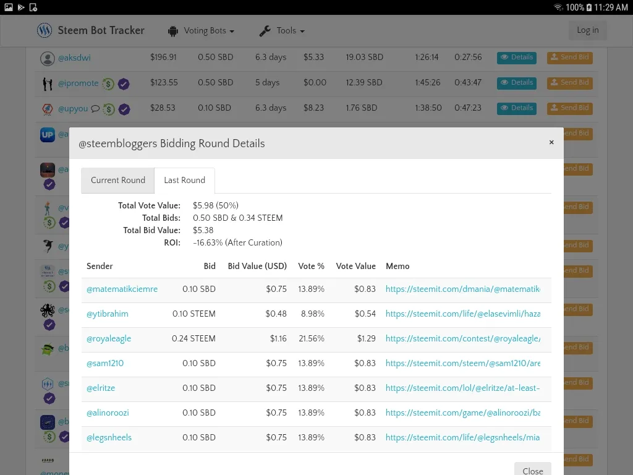Close the Bidding Round Details dialog with X

551,142
